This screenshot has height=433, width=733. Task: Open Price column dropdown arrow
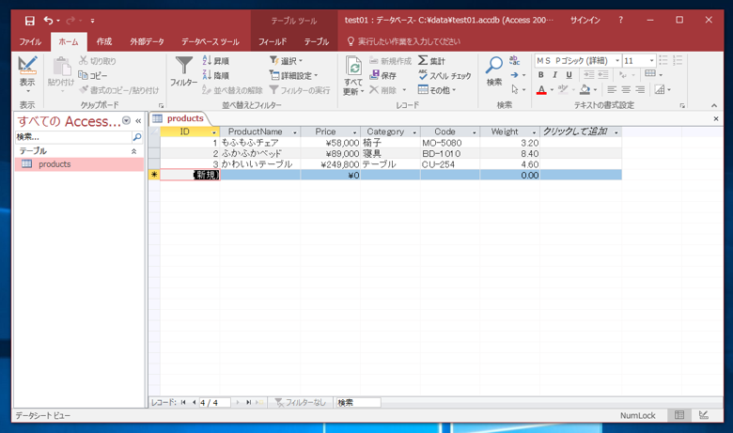[355, 132]
